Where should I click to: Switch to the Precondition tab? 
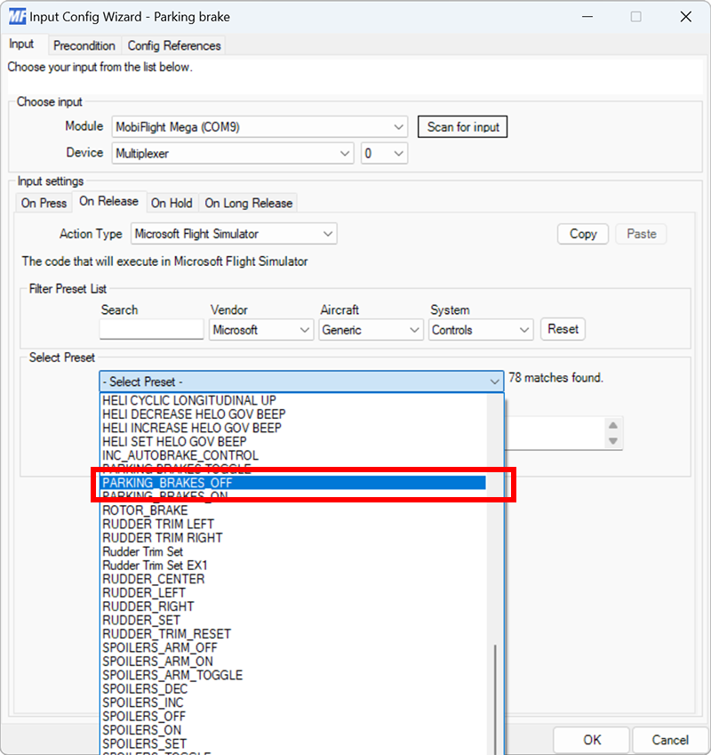tap(84, 45)
